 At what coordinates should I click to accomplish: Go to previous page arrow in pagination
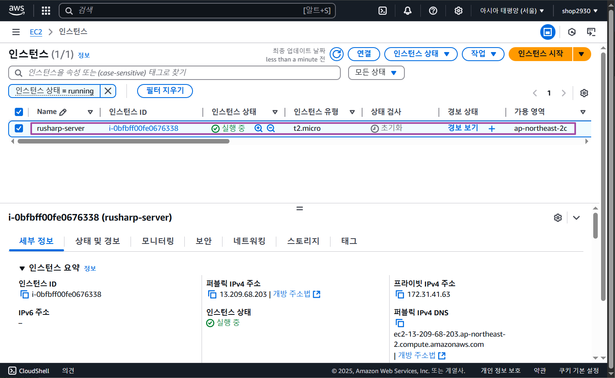(535, 93)
